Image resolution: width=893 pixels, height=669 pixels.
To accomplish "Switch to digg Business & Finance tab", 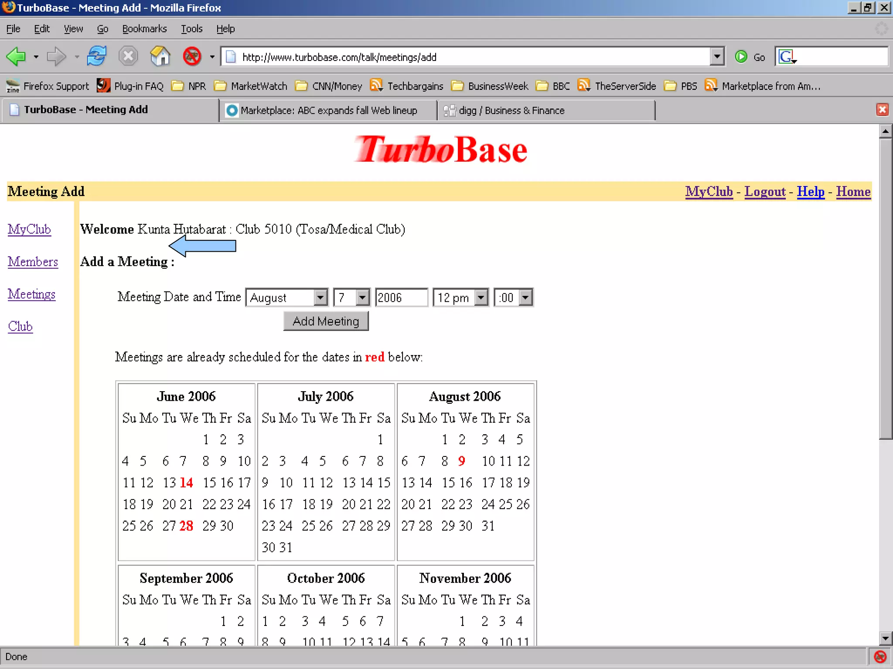I will pyautogui.click(x=511, y=111).
